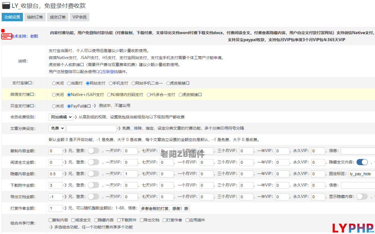The width and height of the screenshot is (375, 234).
Task: Check 复制内容 in 组合共享付费
Action: [50, 220]
